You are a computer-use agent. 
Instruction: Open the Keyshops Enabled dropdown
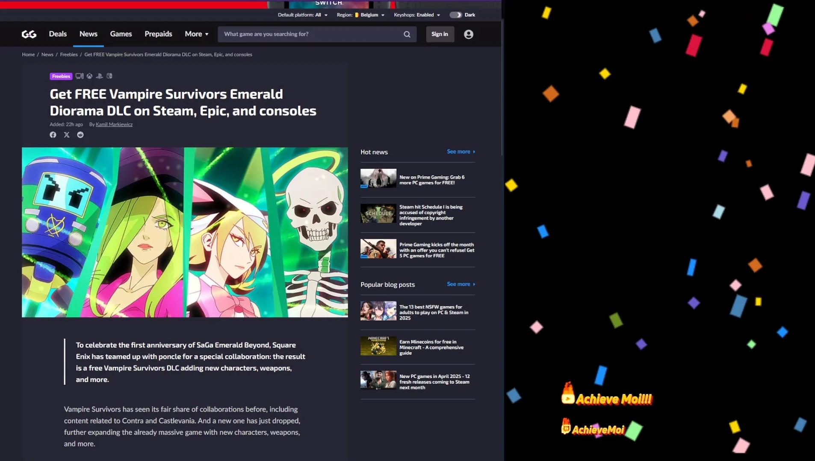(x=417, y=15)
